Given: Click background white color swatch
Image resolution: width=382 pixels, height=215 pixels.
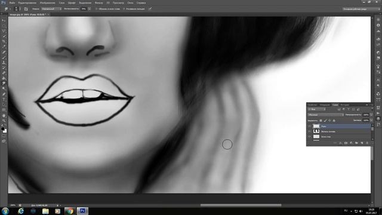Looking at the screenshot, I should (5, 131).
